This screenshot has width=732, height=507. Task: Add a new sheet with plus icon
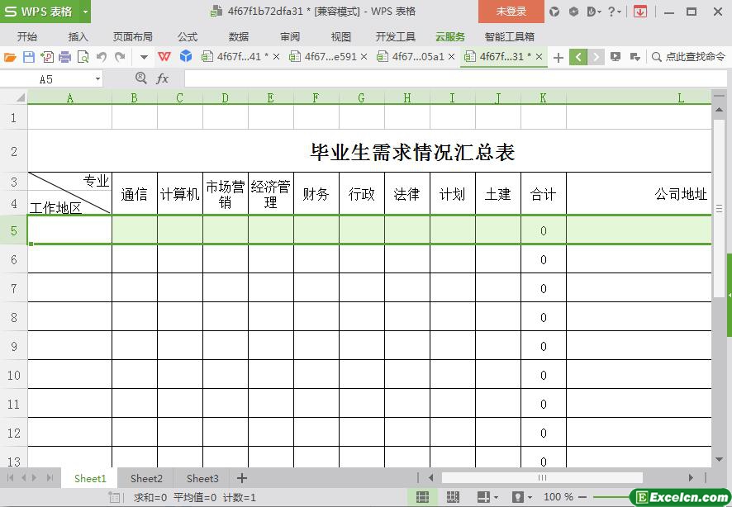(x=242, y=478)
